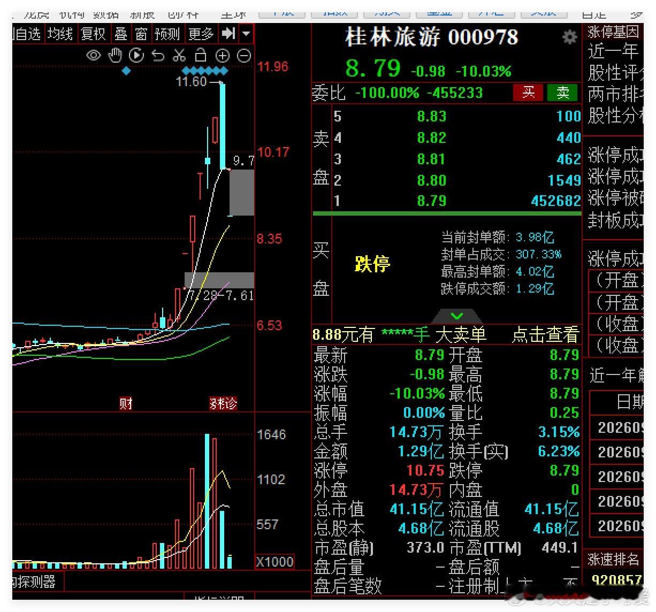Image resolution: width=656 pixels, height=612 pixels.
Task: Select the 均线 toolbar item
Action: [x=60, y=34]
